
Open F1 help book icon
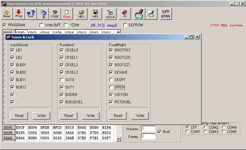125,14
